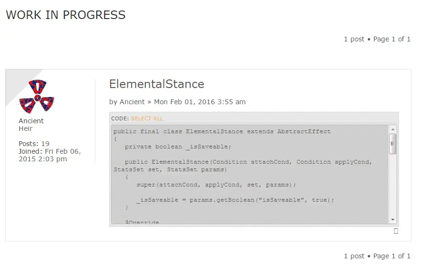430x265 pixels.
Task: Click the CODE: label in the code header
Action: (120, 118)
